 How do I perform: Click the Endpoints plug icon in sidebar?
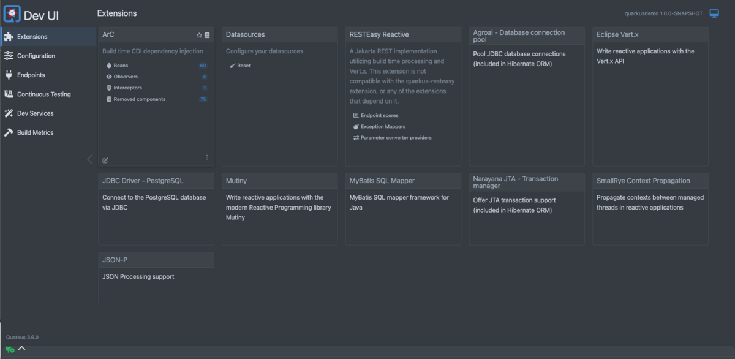[9, 75]
